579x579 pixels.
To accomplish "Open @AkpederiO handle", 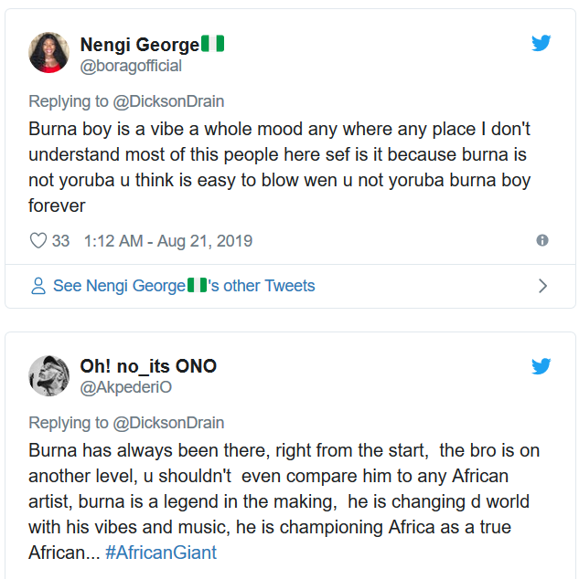I will pyautogui.click(x=126, y=387).
